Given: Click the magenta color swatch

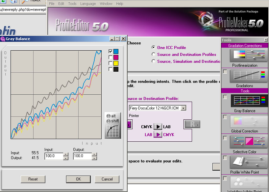Looking at the screenshot, I should coord(116,57).
